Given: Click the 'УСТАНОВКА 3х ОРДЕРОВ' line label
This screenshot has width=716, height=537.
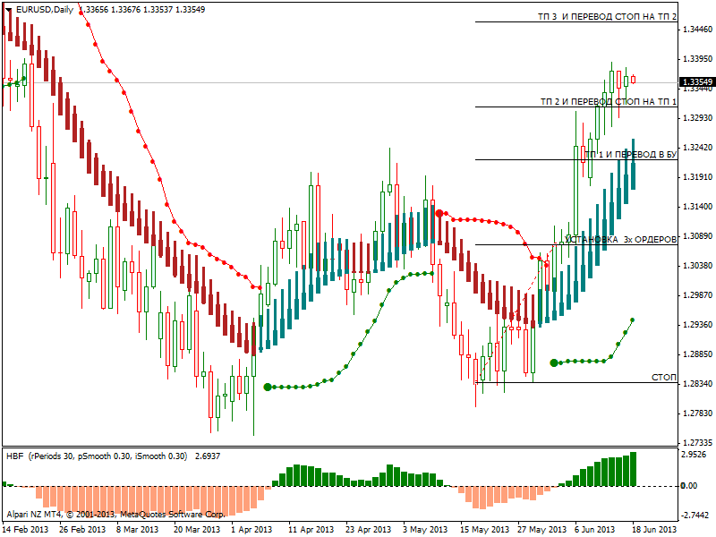Looking at the screenshot, I should click(x=620, y=239).
